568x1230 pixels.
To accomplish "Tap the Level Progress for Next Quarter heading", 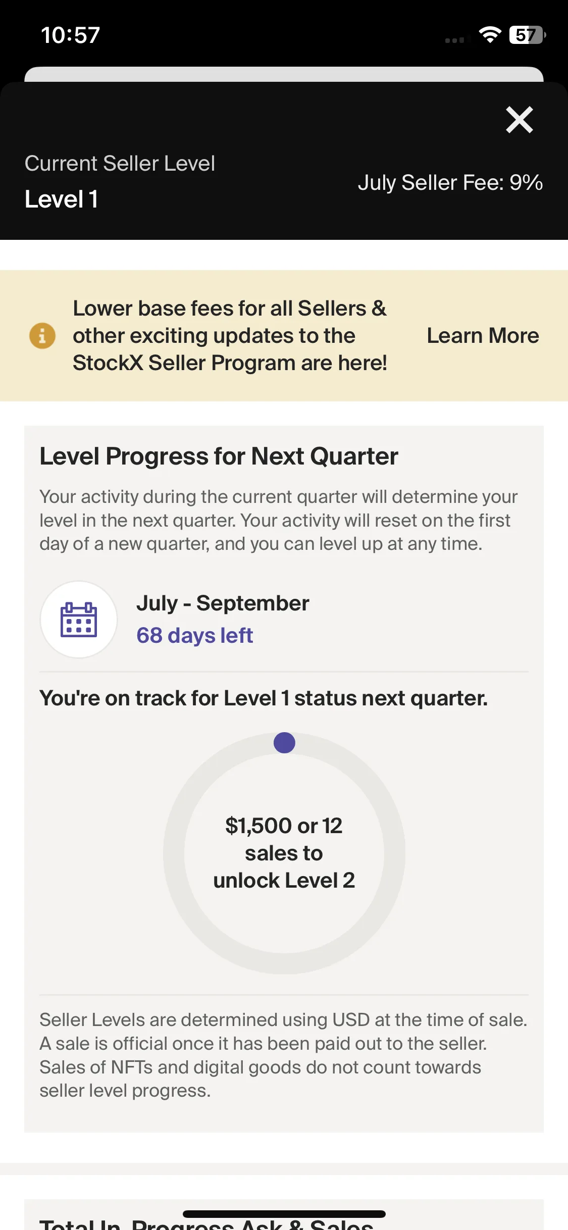I will [219, 456].
